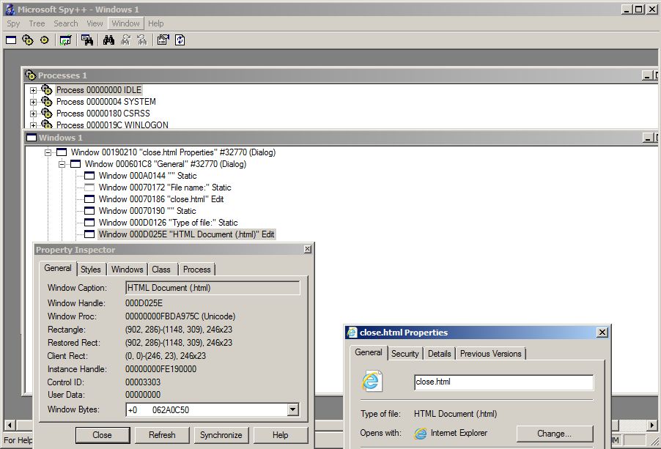The image size is (661, 449).
Task: Close the Property Inspector with its X button
Action: point(308,249)
